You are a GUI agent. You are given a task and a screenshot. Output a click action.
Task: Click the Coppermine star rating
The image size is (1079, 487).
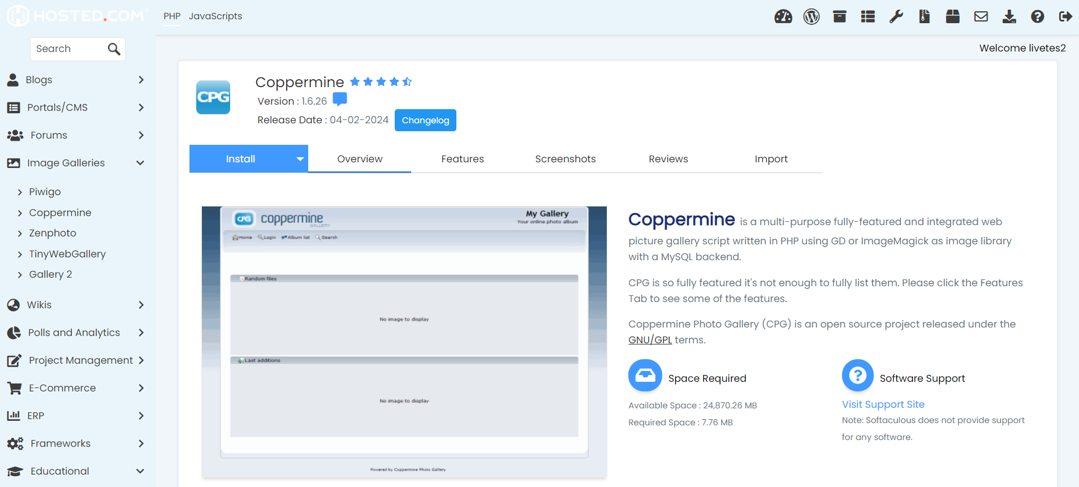pos(381,81)
